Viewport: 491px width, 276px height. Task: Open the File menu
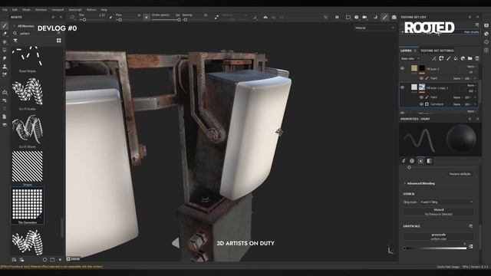(5, 10)
